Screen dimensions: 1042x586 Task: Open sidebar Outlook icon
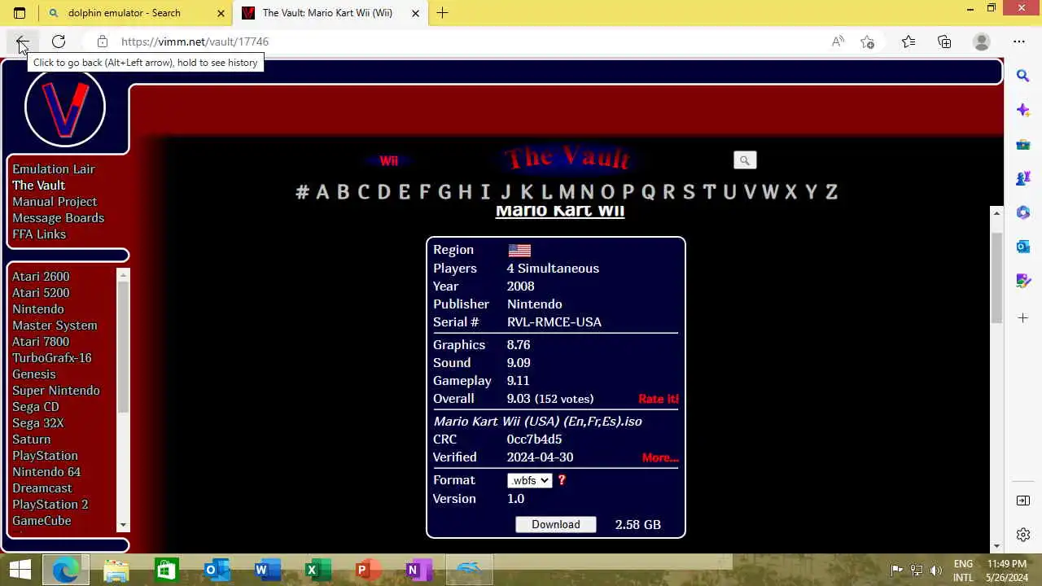1023,247
